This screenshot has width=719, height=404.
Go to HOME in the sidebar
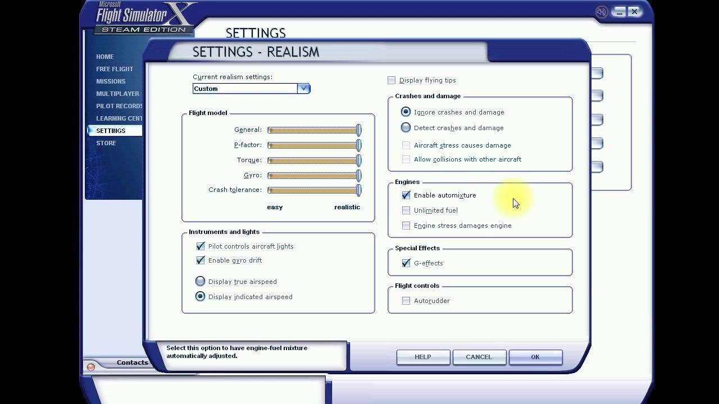(x=105, y=57)
